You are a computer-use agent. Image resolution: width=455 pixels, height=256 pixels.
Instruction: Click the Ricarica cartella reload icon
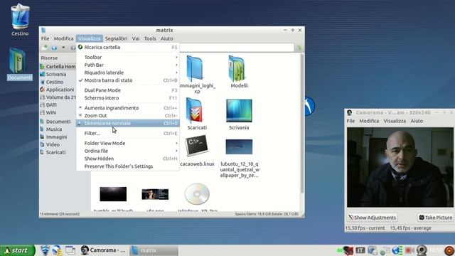(x=80, y=47)
